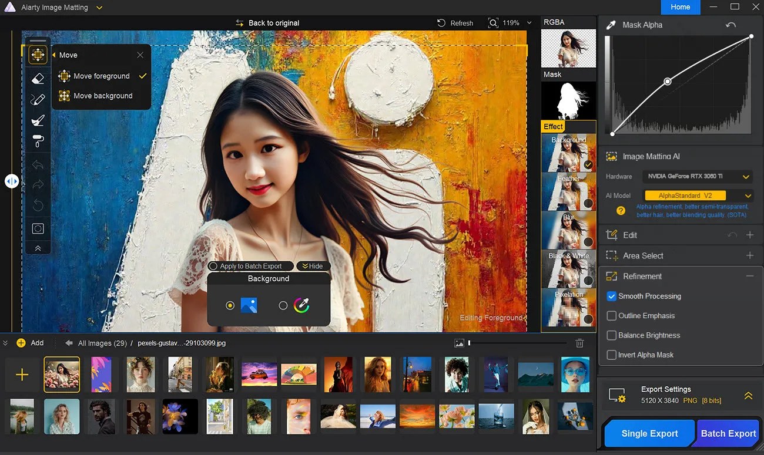764x455 pixels.
Task: Click the zoom magnifier icon near 119%
Action: pos(493,22)
